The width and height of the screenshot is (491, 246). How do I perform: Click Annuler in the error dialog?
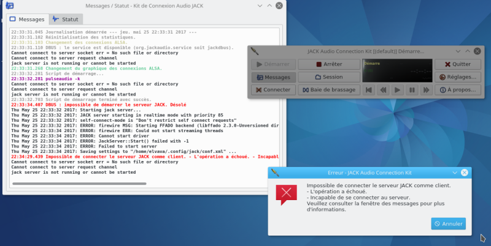(449, 223)
